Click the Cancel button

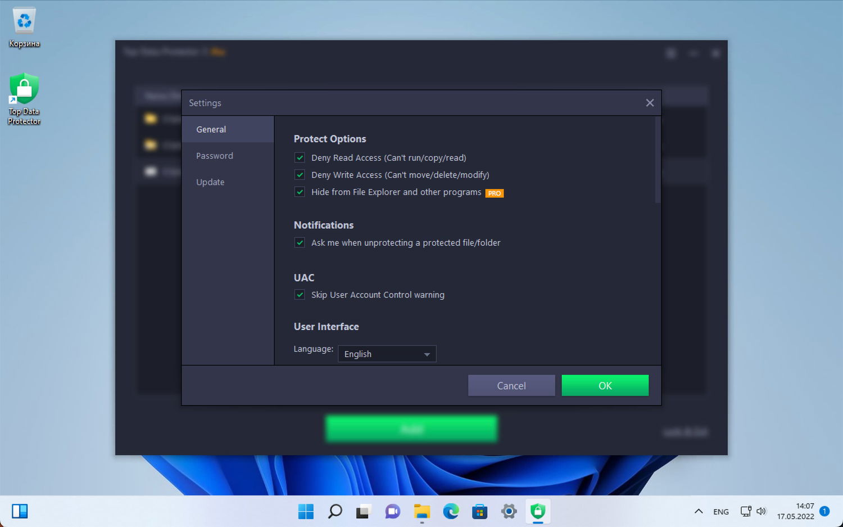point(511,385)
